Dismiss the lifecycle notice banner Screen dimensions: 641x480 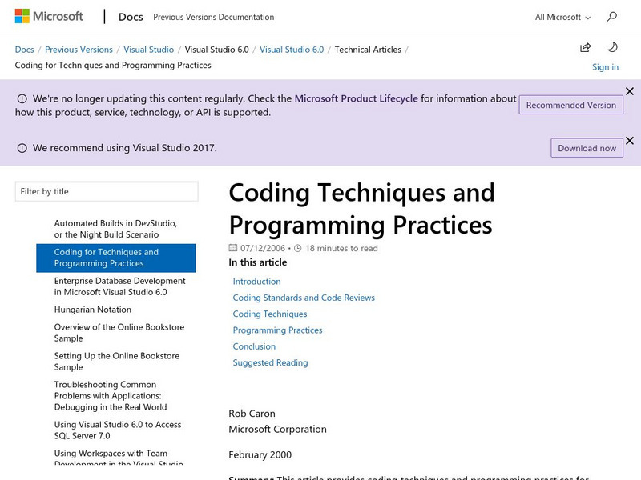tap(630, 91)
